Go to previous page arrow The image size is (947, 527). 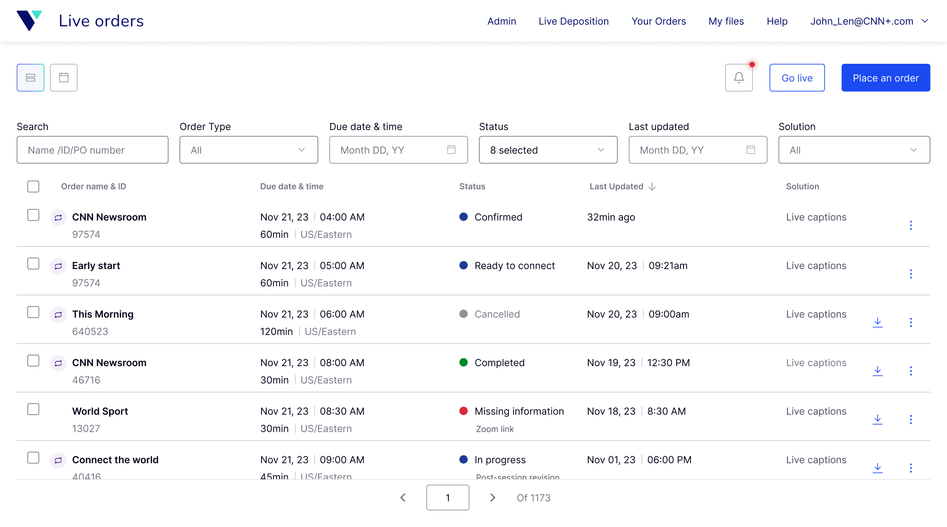(x=403, y=497)
